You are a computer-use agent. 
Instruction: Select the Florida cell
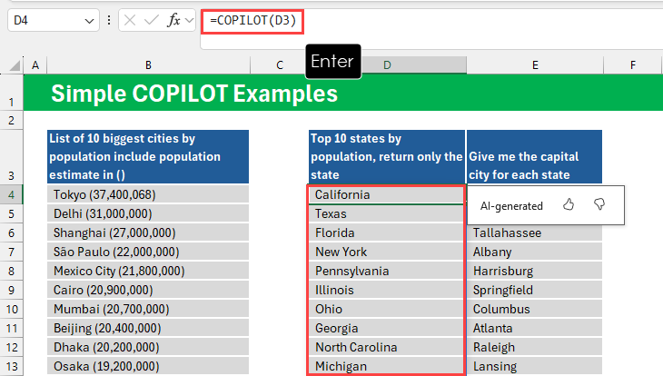coord(387,233)
